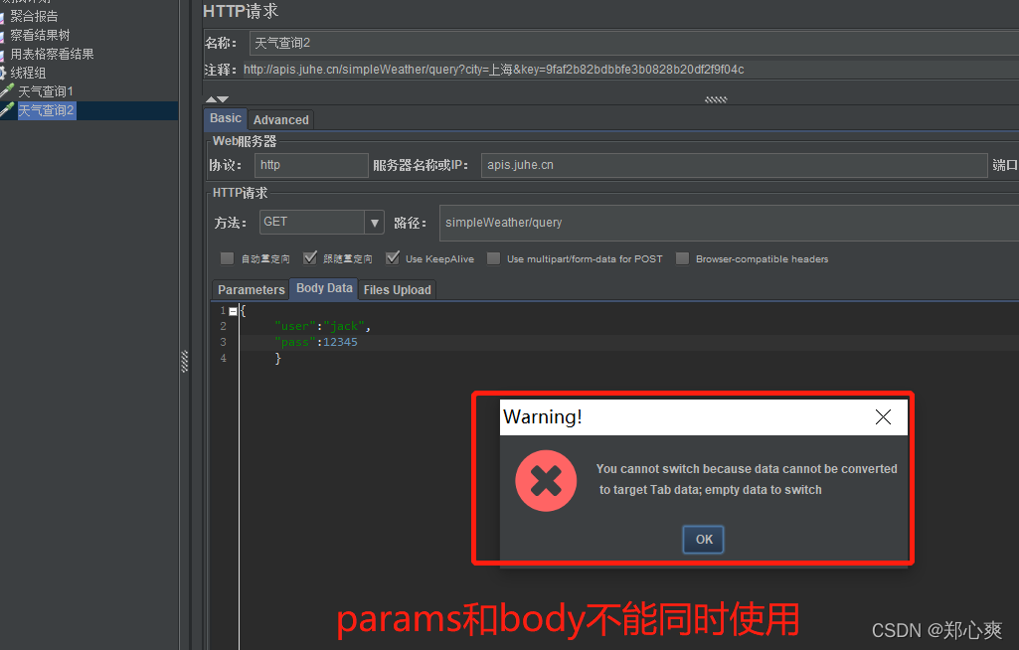Toggle the 自动重定向 checkbox
This screenshot has height=650, width=1019.
(x=227, y=258)
